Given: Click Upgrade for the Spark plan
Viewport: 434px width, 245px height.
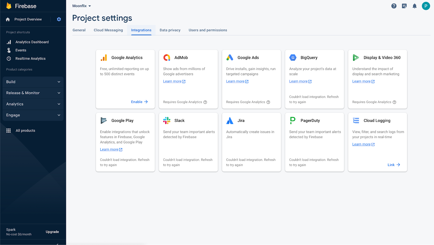Looking at the screenshot, I should pos(52,232).
